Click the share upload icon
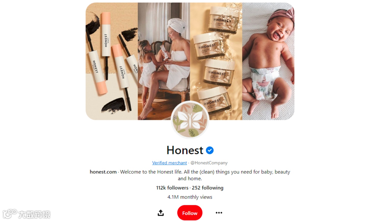This screenshot has height=221, width=389. tap(161, 213)
